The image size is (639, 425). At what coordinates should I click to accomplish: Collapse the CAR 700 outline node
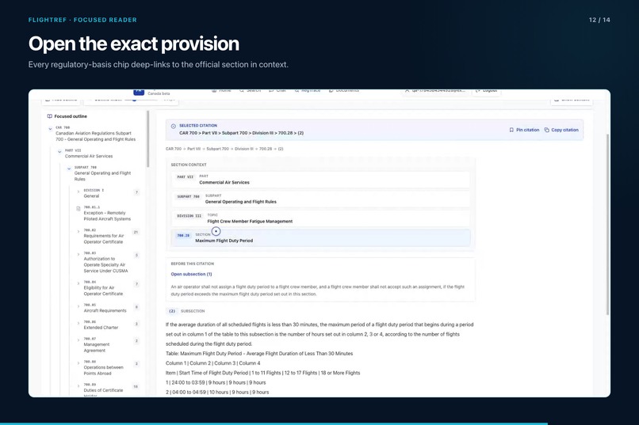tap(50, 129)
